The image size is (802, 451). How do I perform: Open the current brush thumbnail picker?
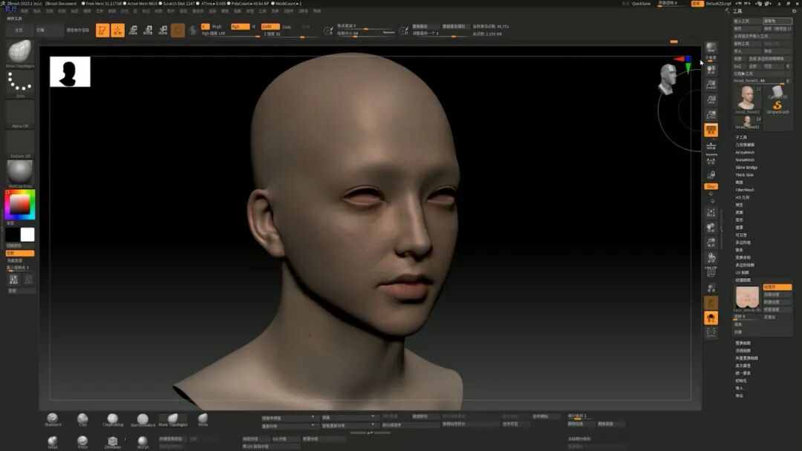pos(20,53)
